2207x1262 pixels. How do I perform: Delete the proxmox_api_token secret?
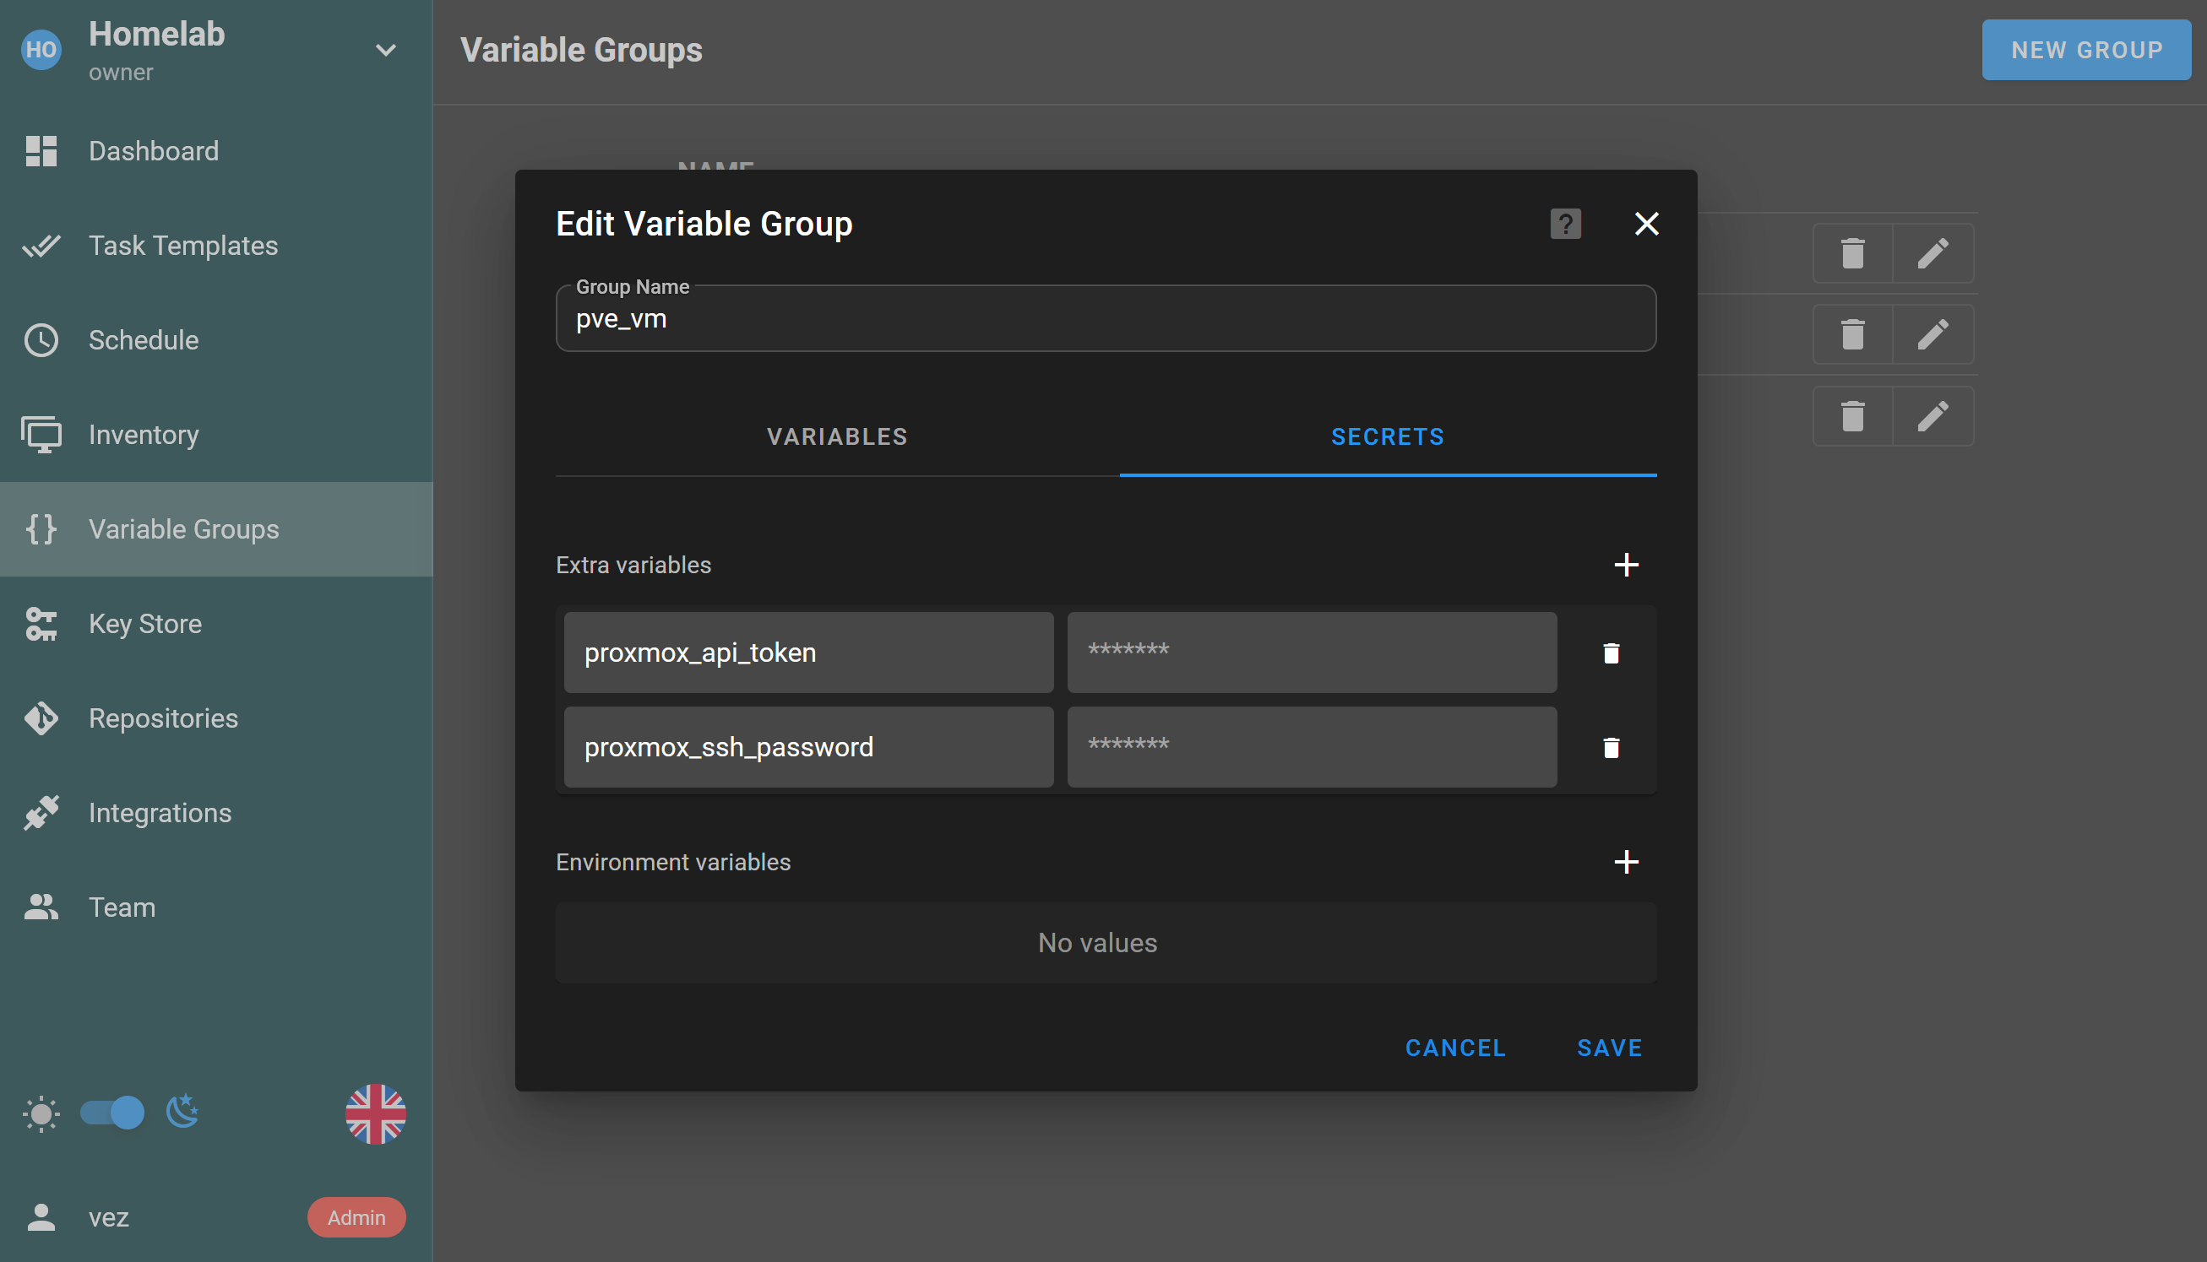(1611, 652)
